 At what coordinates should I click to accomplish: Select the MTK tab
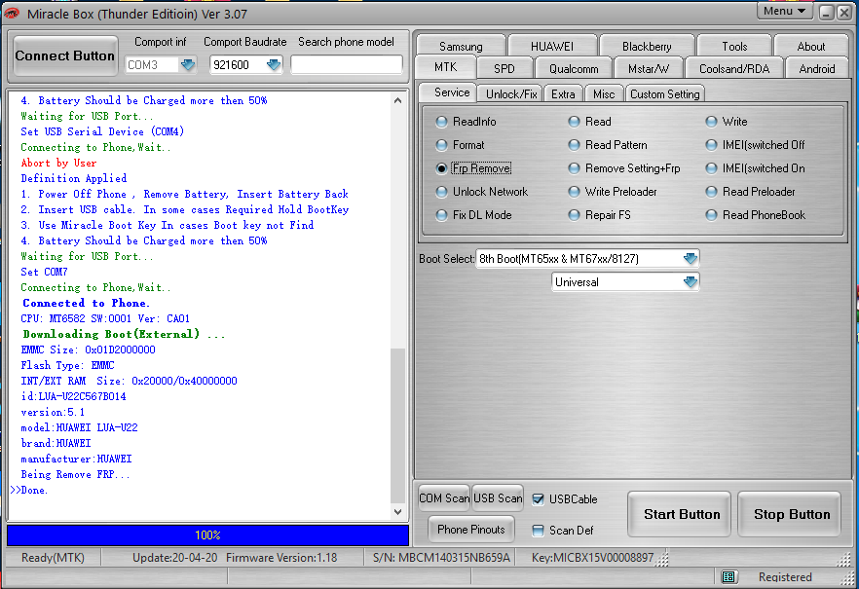[445, 67]
